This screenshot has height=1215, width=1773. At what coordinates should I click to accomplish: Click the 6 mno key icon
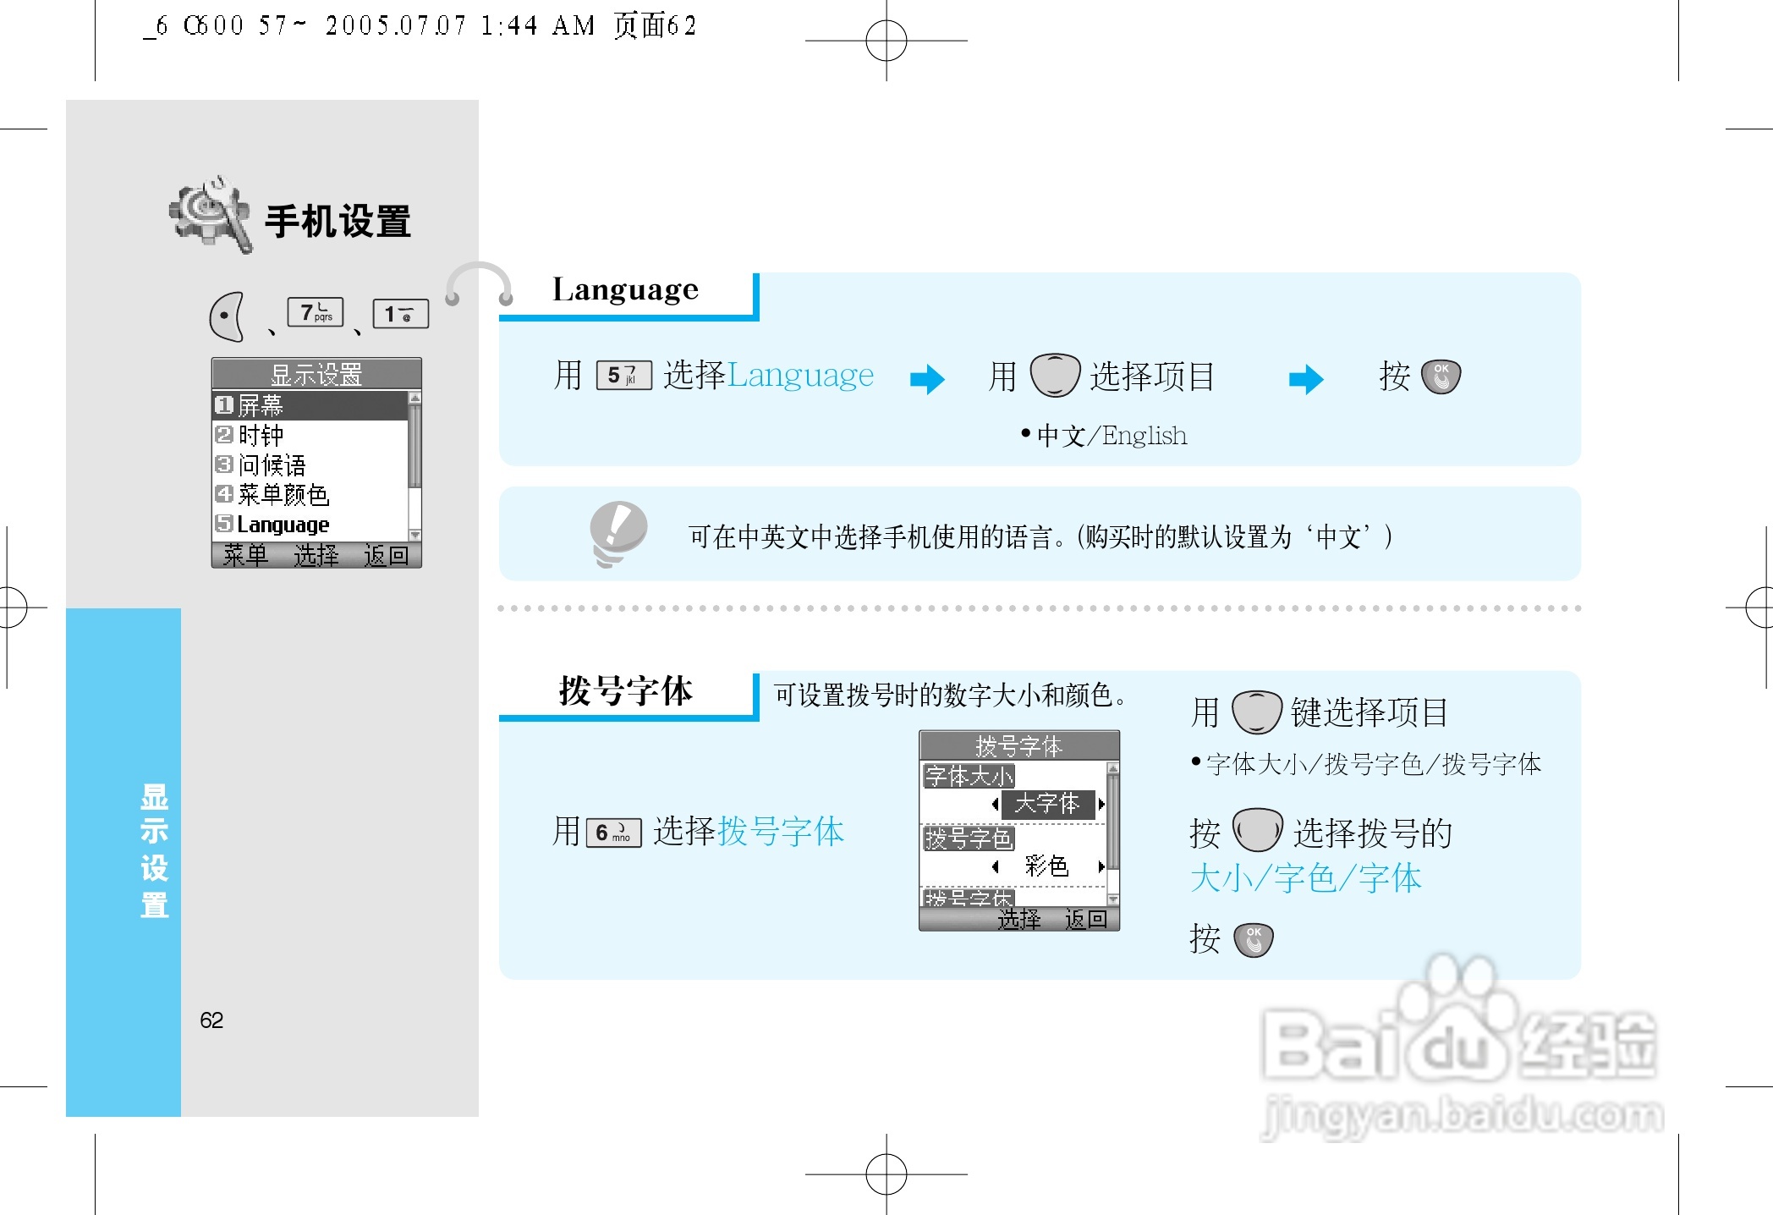point(612,833)
